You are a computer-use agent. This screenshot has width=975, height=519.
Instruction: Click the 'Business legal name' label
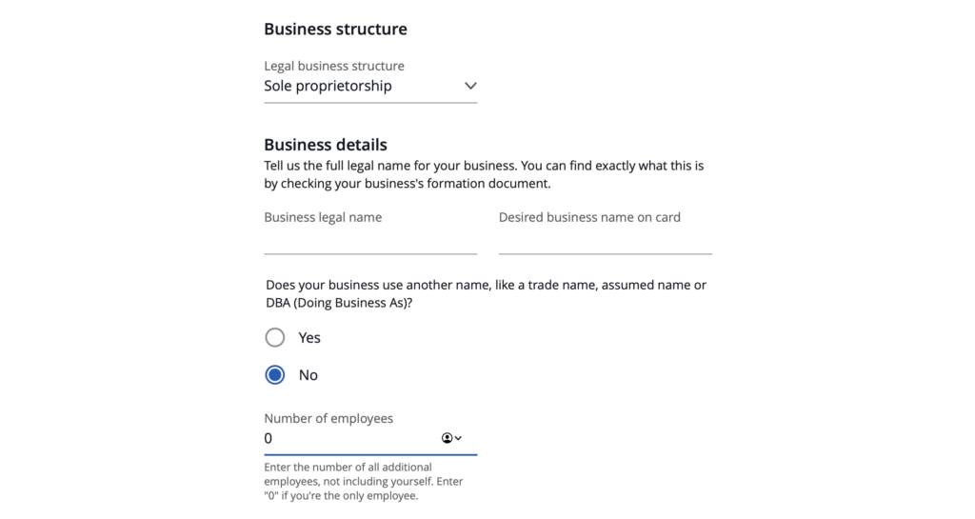[323, 217]
